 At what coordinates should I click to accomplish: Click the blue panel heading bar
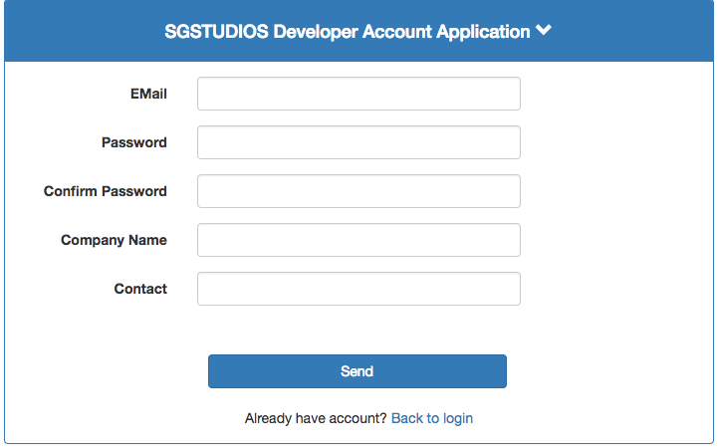tap(359, 31)
